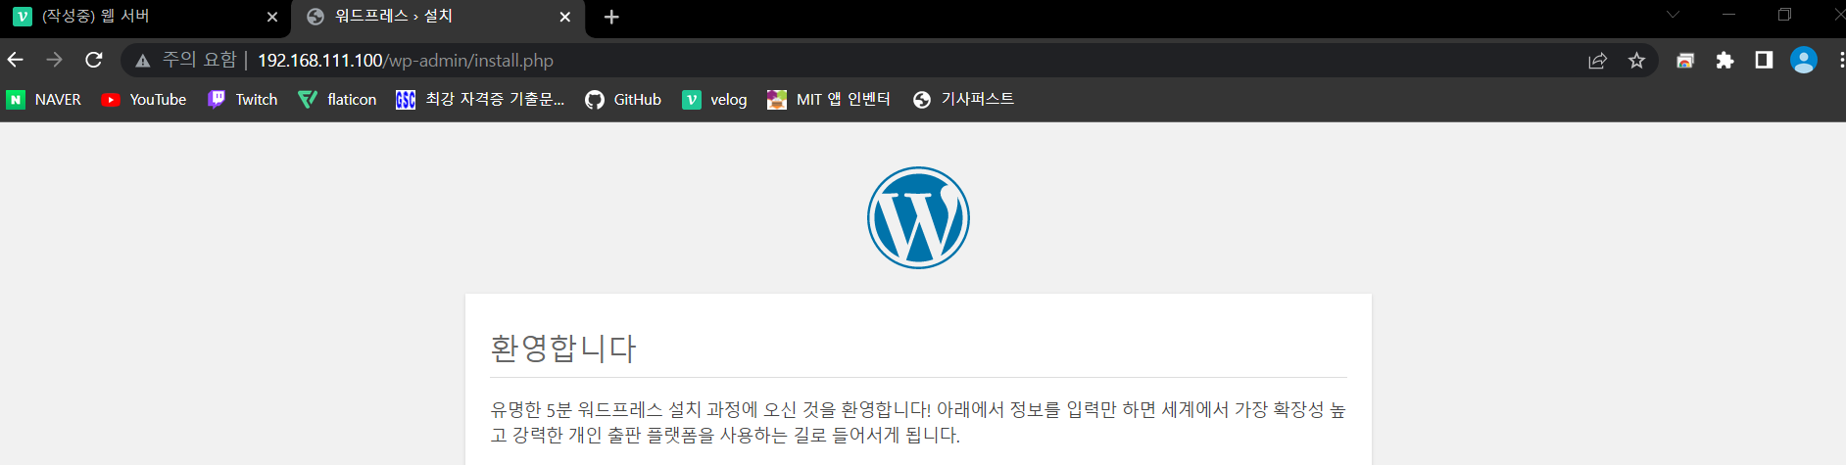The width and height of the screenshot is (1846, 465).
Task: Open the velog bookmark
Action: tap(714, 100)
